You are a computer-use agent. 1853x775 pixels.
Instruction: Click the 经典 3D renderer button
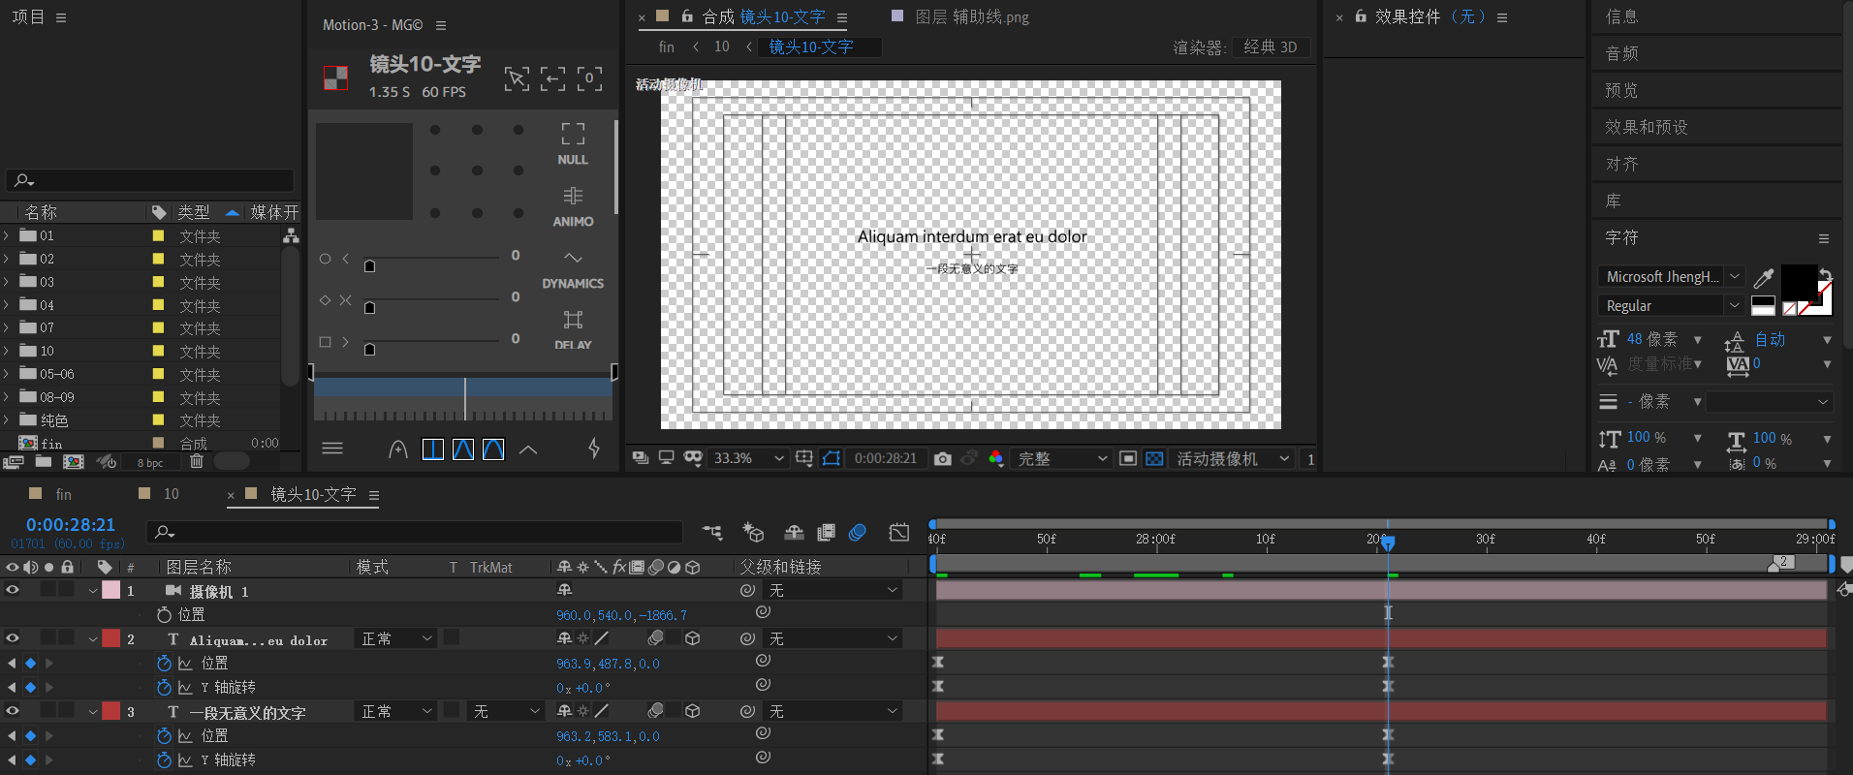pos(1271,46)
